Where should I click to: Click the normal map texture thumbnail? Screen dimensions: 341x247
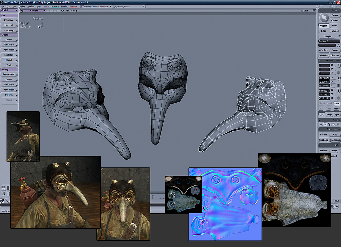tap(225, 204)
